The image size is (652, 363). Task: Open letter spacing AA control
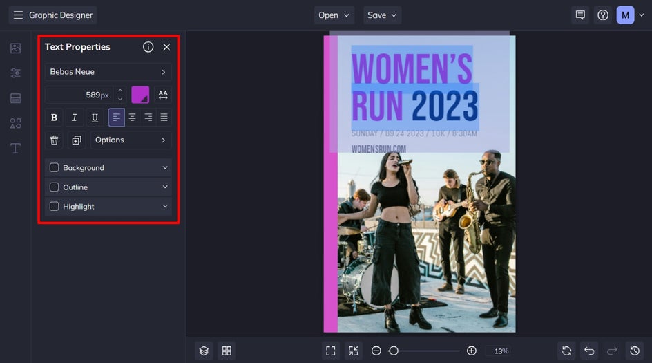point(163,95)
